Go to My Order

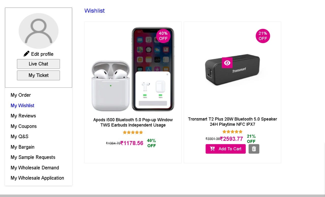[x=21, y=95]
